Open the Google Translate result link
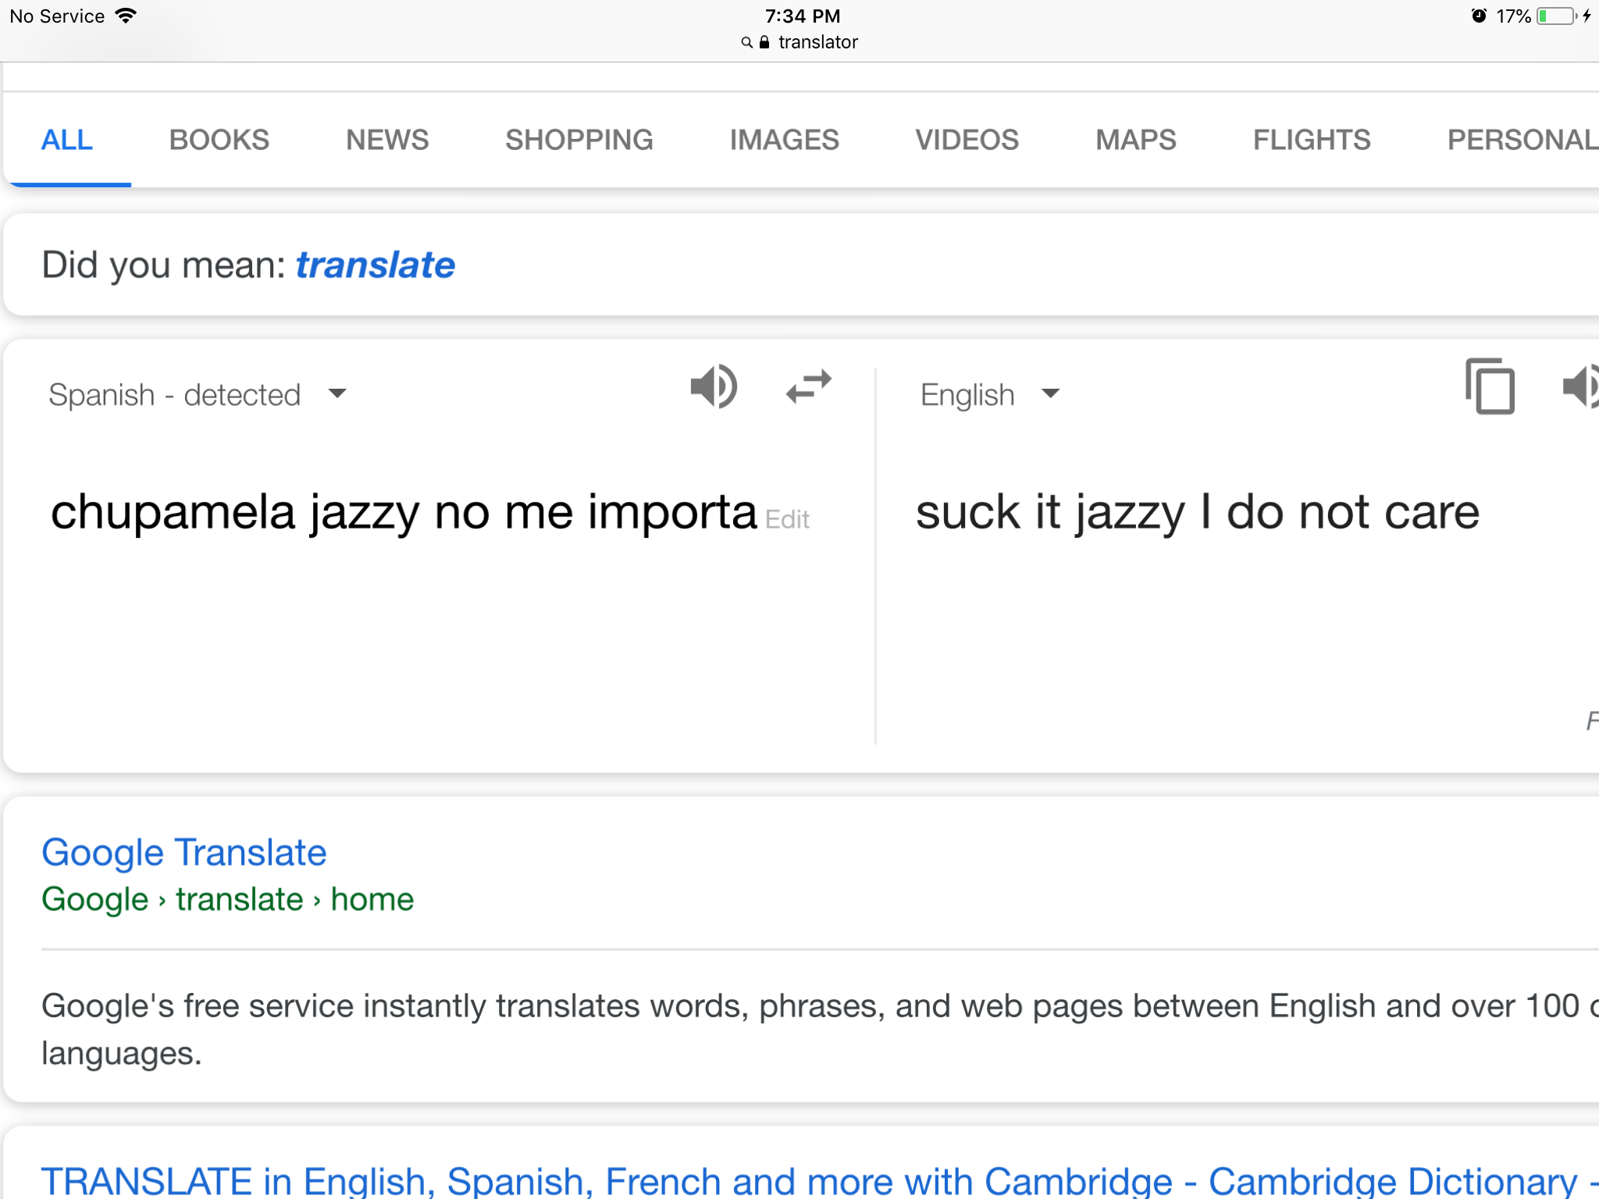The image size is (1599, 1199). [x=183, y=852]
